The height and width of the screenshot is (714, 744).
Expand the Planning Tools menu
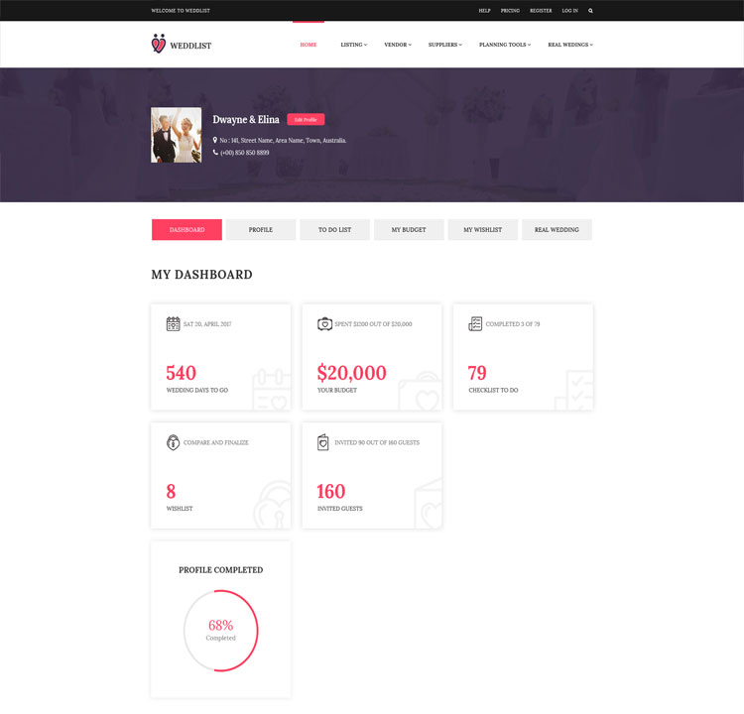[x=504, y=45]
